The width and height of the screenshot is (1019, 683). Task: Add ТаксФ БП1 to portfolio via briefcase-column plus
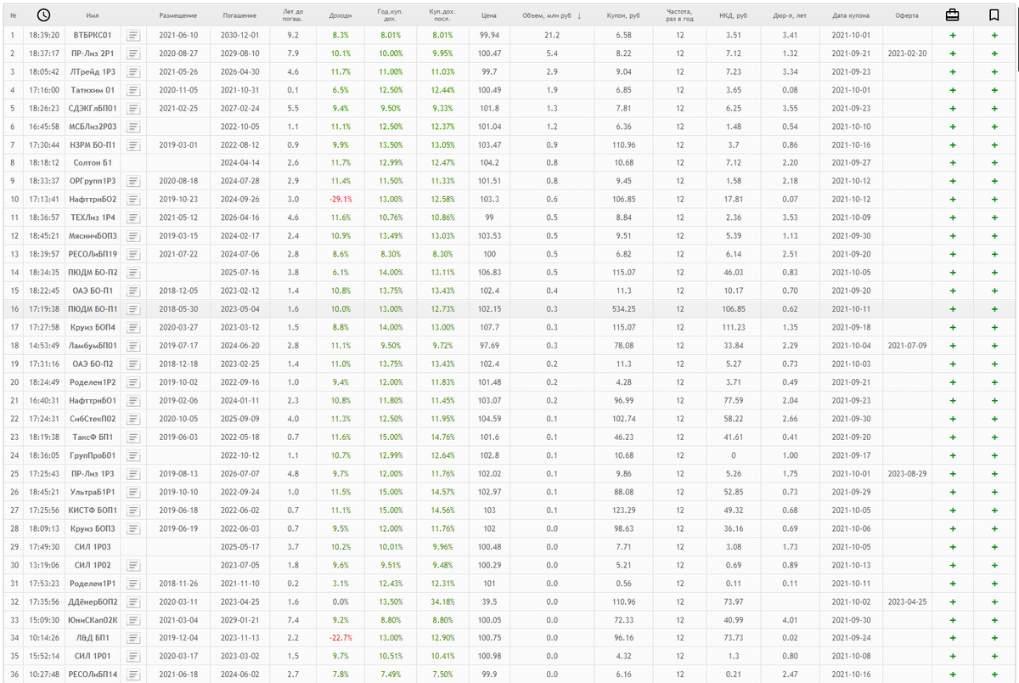point(953,436)
